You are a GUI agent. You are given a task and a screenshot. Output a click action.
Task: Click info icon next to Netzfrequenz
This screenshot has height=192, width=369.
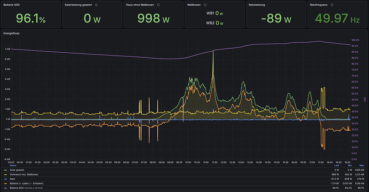[332, 5]
